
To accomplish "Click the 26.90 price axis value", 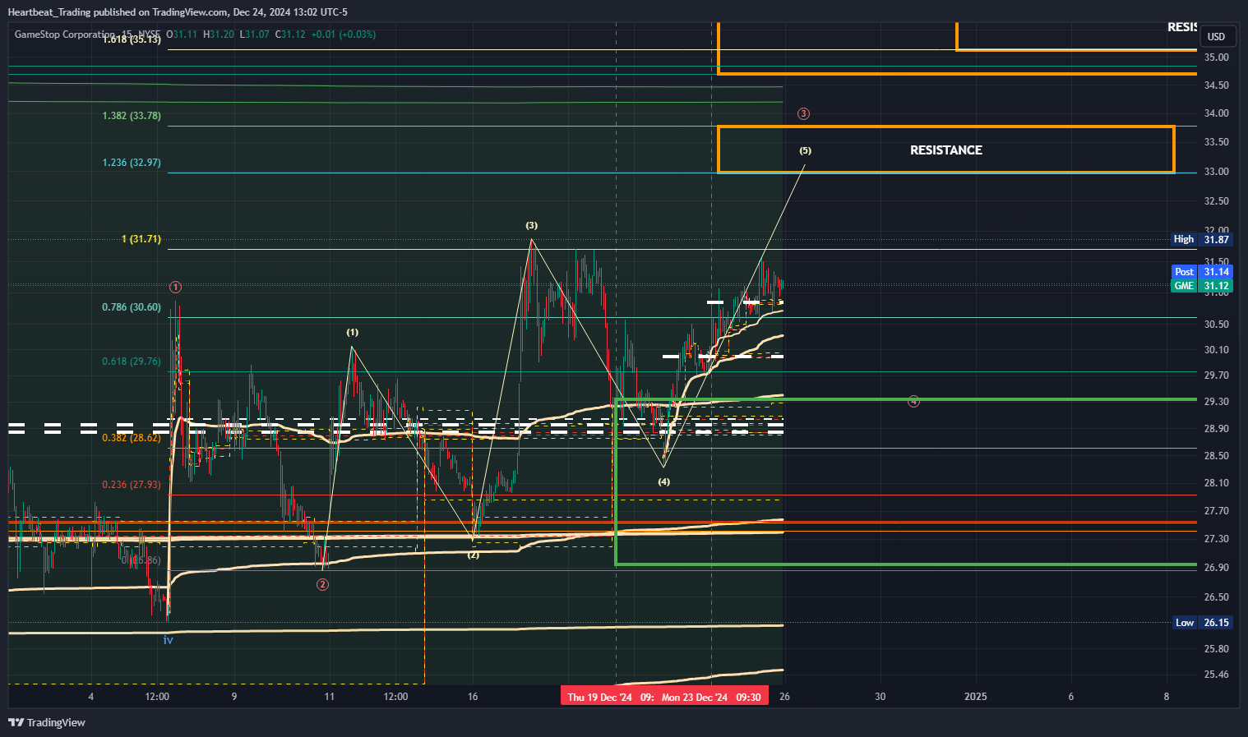I will 1216,568.
